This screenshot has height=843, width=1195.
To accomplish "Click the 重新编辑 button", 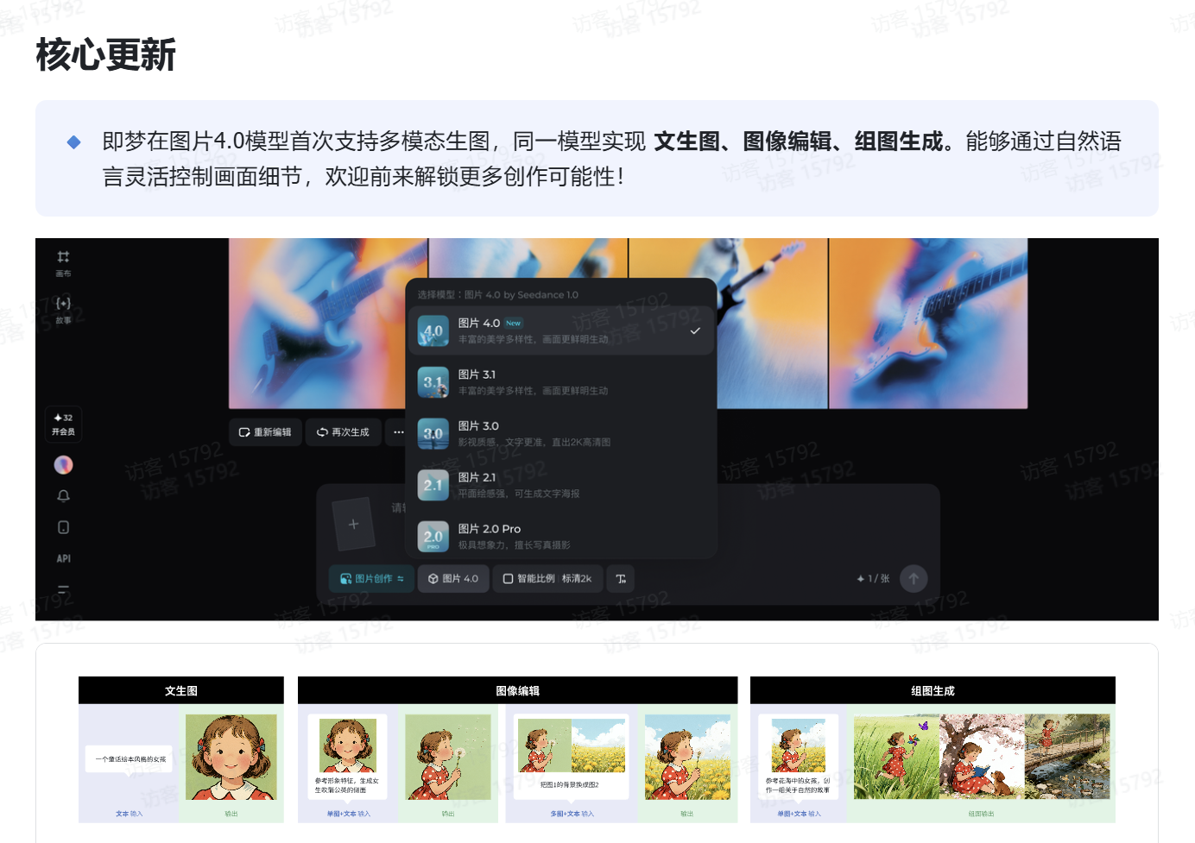I will tap(265, 431).
